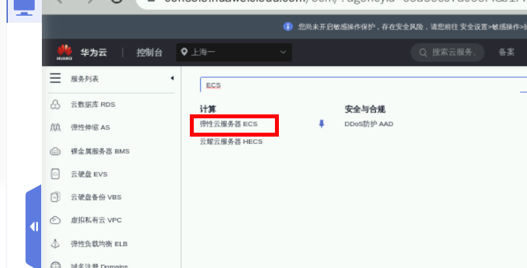The image size is (527, 268).
Task: Click the Huawei Cloud logo
Action: [65, 52]
